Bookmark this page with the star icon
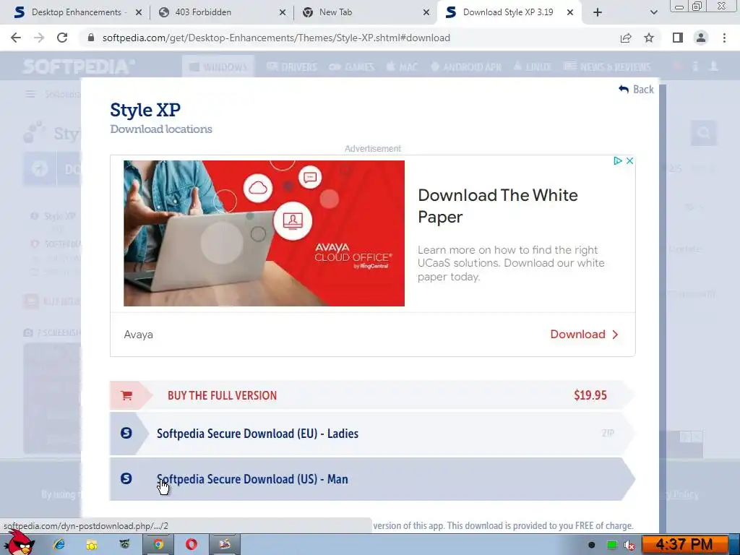 (x=649, y=38)
